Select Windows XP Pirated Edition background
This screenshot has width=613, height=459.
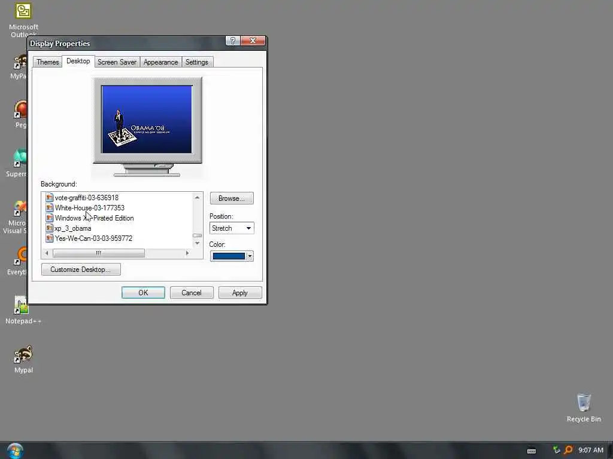pos(94,218)
